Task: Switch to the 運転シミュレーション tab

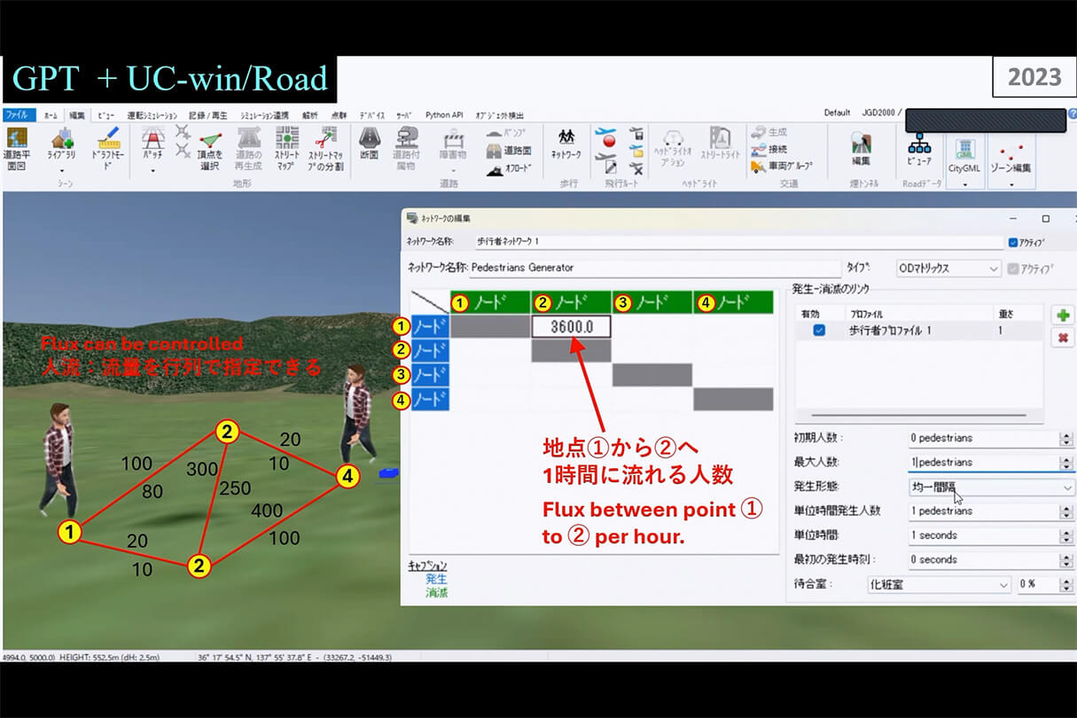Action: tap(153, 115)
